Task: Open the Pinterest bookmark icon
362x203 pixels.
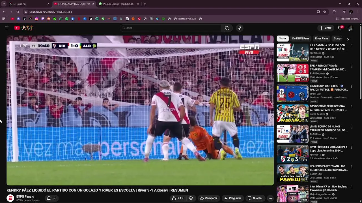Action: pos(139,19)
